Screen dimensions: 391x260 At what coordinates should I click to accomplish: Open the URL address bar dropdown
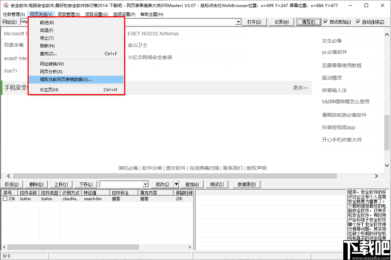pos(239,22)
